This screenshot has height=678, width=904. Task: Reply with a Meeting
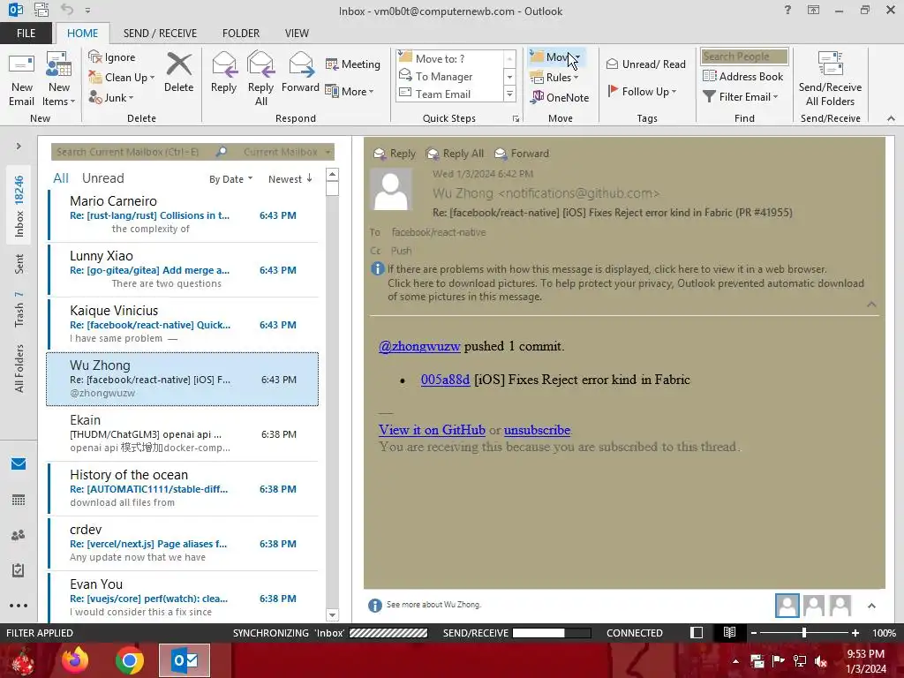pyautogui.click(x=353, y=64)
